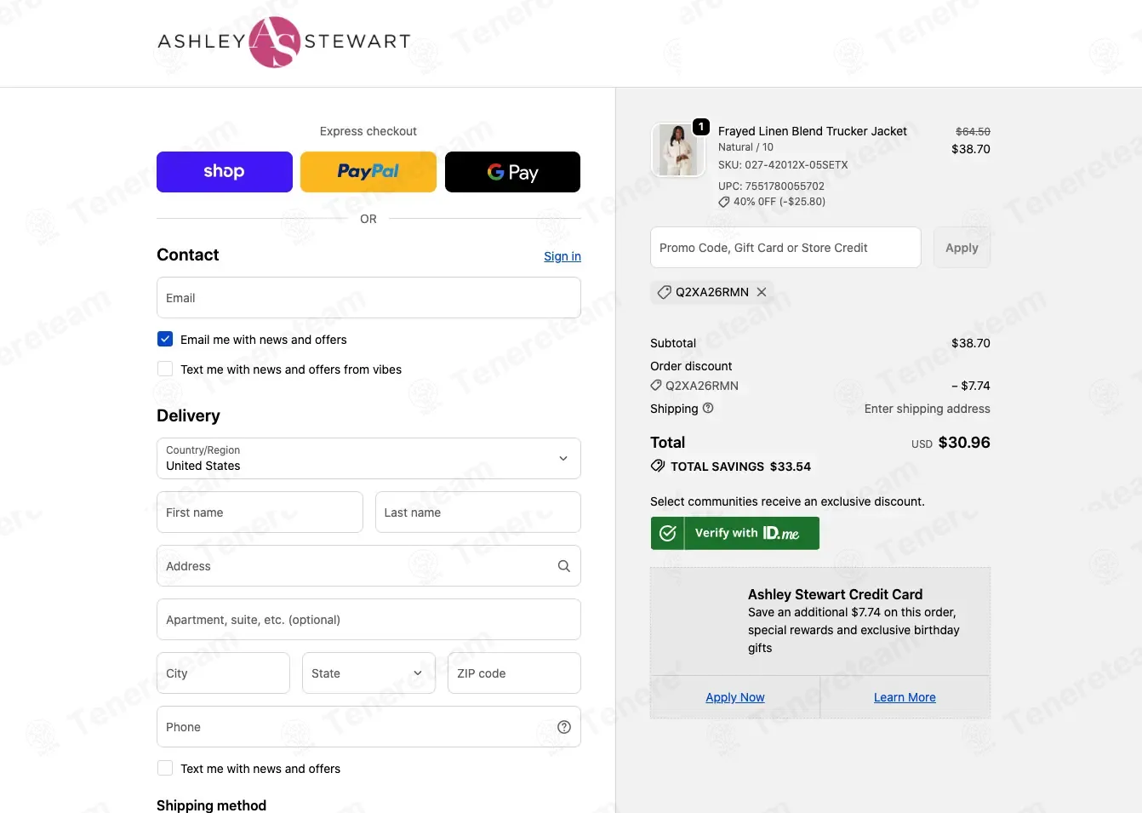
Task: Remove the Q2XA26RMN promo code
Action: click(x=762, y=292)
